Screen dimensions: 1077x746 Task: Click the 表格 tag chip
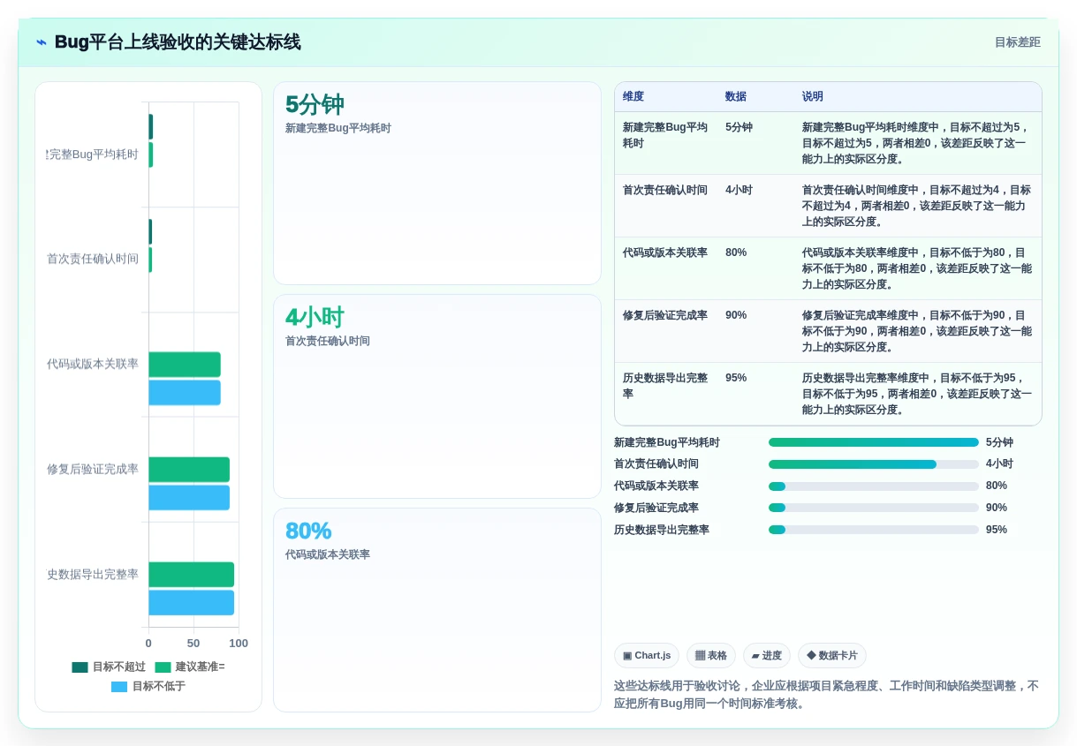(x=711, y=656)
